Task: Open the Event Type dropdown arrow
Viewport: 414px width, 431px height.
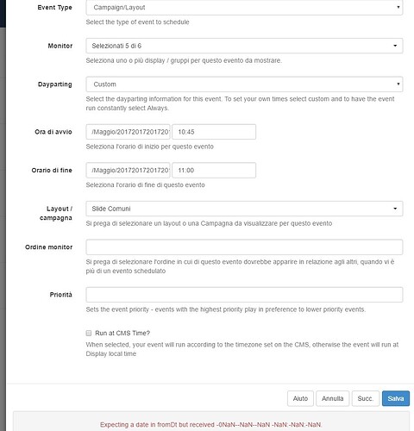Action: point(398,7)
